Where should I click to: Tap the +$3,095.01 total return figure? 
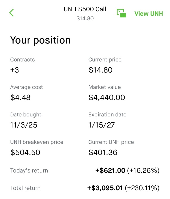105,188
